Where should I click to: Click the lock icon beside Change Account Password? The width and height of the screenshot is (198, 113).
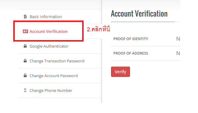tap(25, 75)
